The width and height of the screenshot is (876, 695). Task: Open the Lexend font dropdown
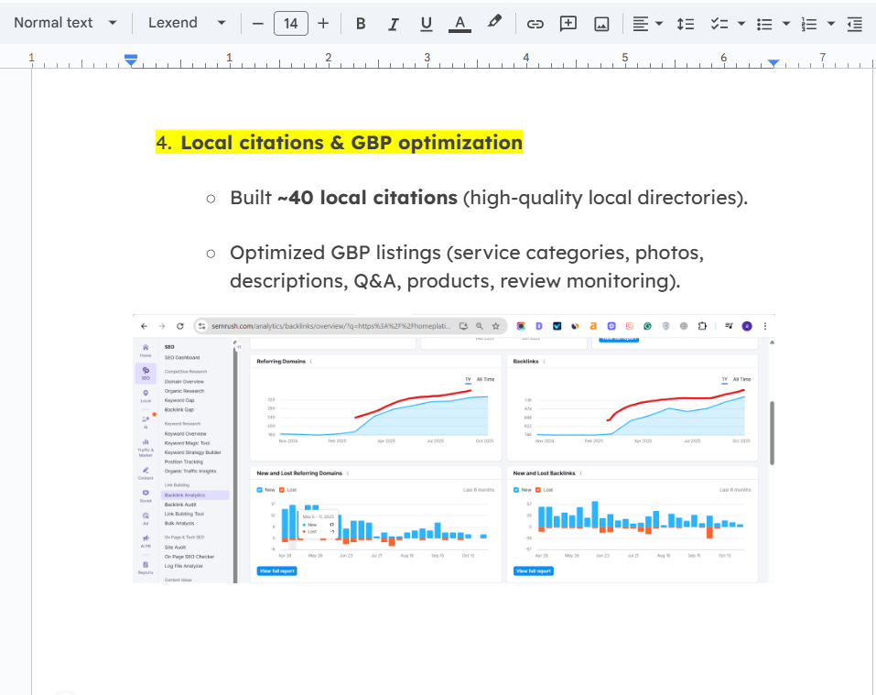(x=187, y=23)
